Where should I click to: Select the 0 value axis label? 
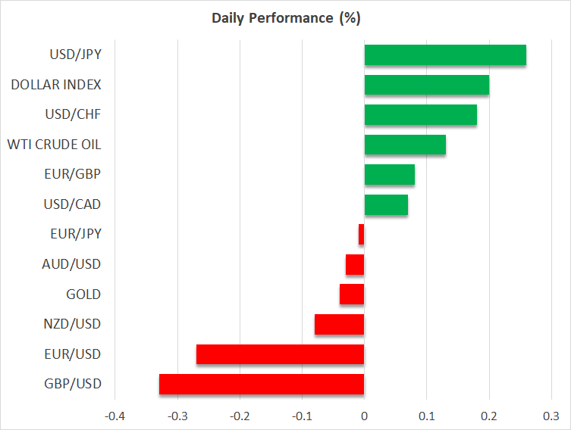pyautogui.click(x=364, y=416)
